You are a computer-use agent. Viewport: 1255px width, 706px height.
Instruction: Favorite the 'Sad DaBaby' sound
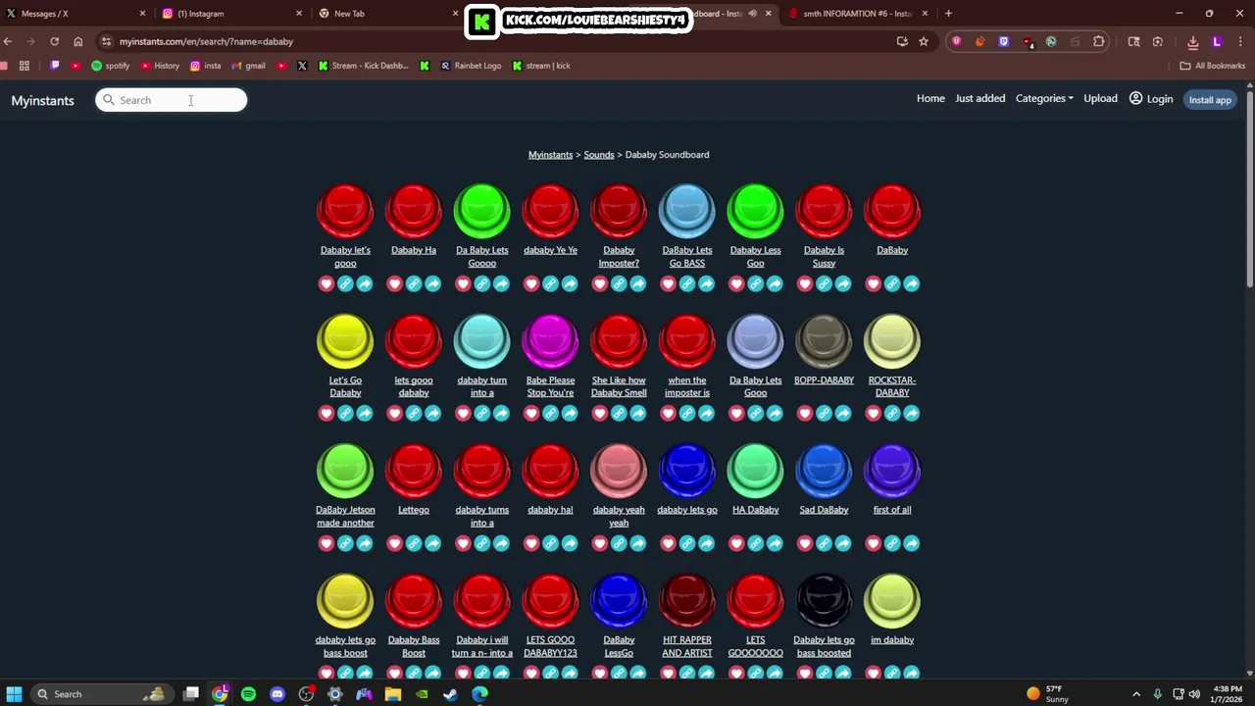(x=805, y=543)
